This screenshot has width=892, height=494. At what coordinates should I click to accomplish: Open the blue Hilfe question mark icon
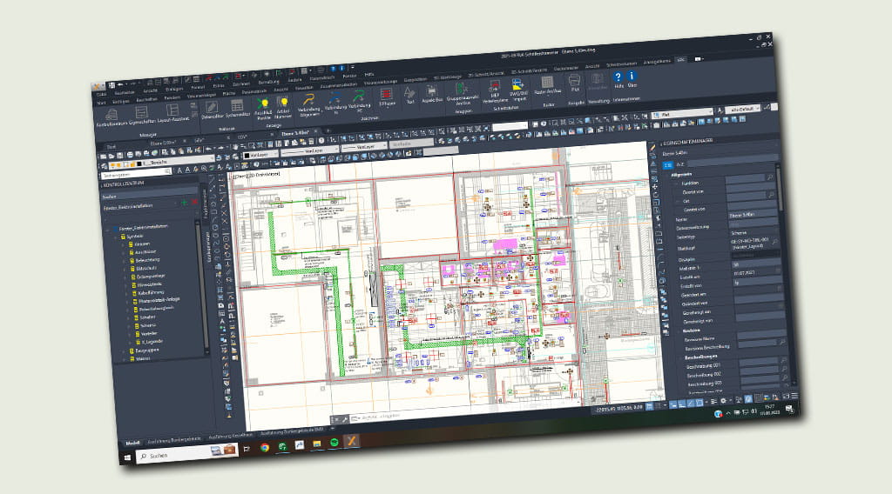click(x=618, y=78)
